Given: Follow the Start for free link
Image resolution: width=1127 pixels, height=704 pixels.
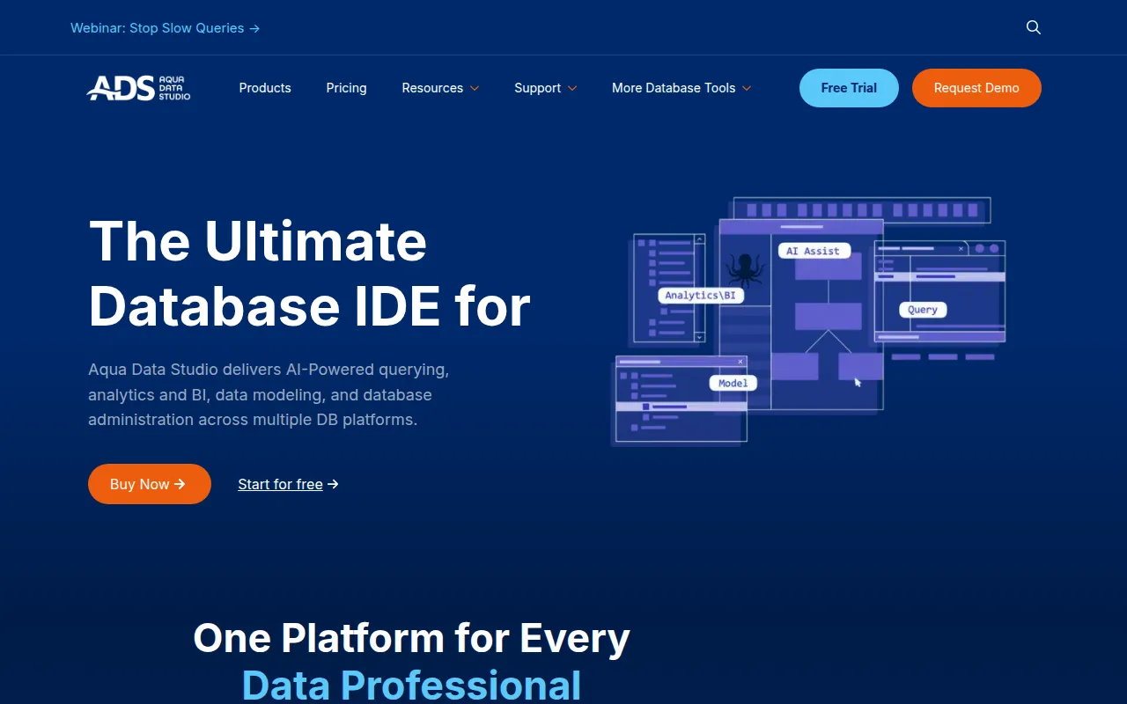Looking at the screenshot, I should [x=288, y=484].
